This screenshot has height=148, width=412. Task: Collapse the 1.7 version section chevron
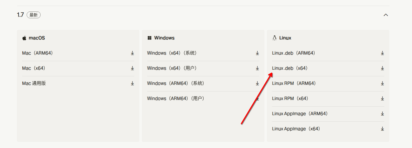coord(386,15)
